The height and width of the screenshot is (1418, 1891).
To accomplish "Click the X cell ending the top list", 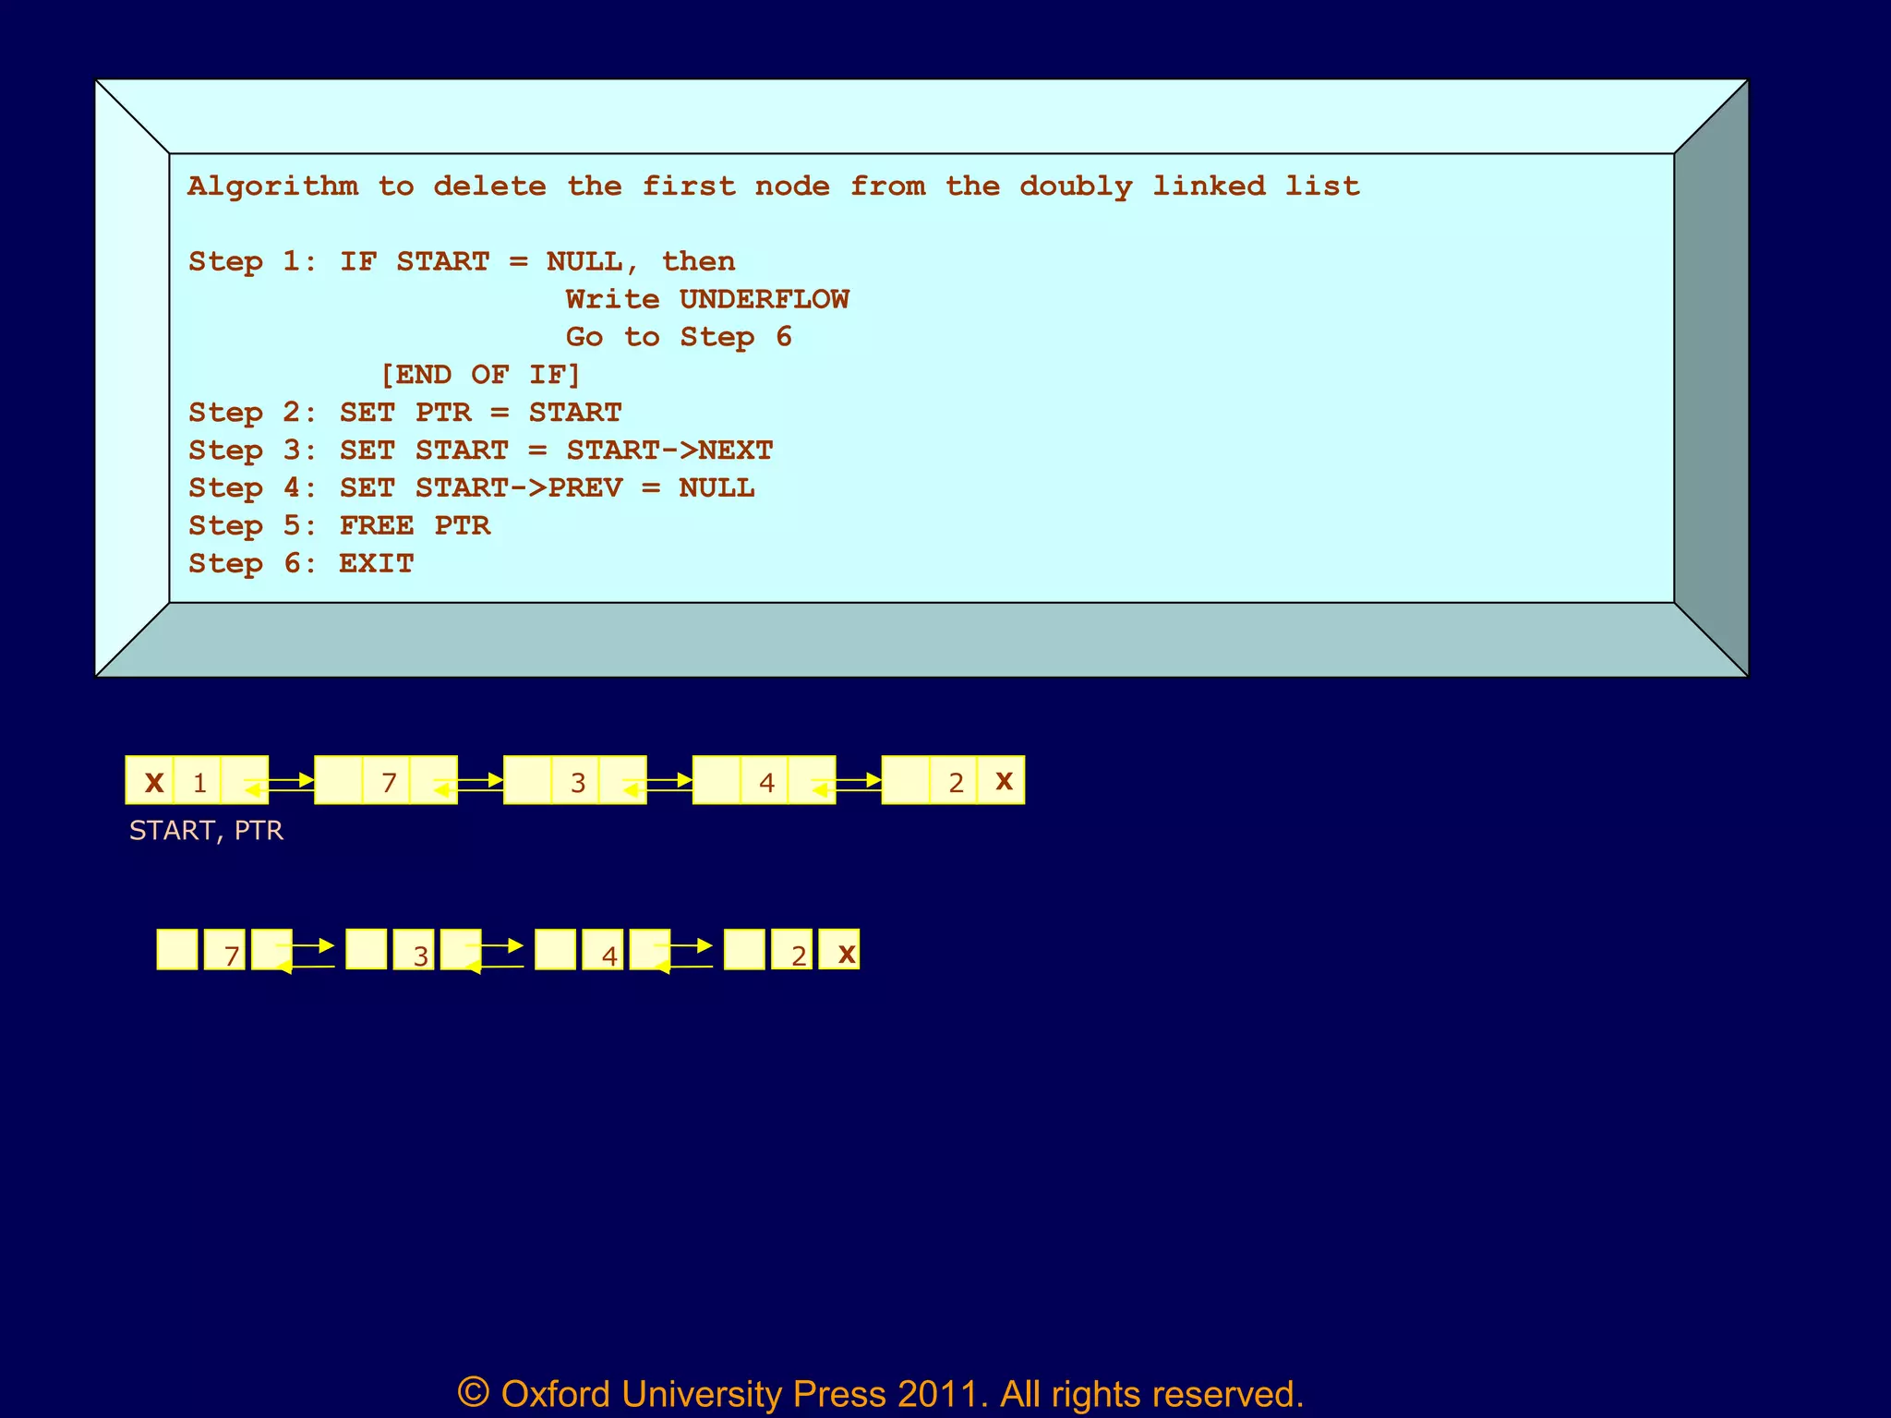I will tap(1003, 780).
